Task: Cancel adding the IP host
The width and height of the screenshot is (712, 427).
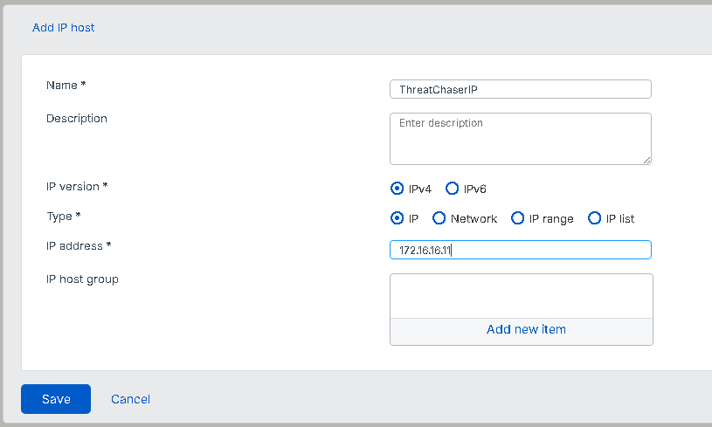Action: tap(130, 399)
